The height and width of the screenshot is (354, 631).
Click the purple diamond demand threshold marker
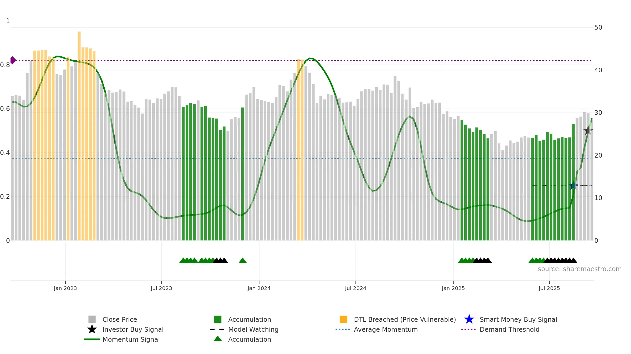[13, 60]
